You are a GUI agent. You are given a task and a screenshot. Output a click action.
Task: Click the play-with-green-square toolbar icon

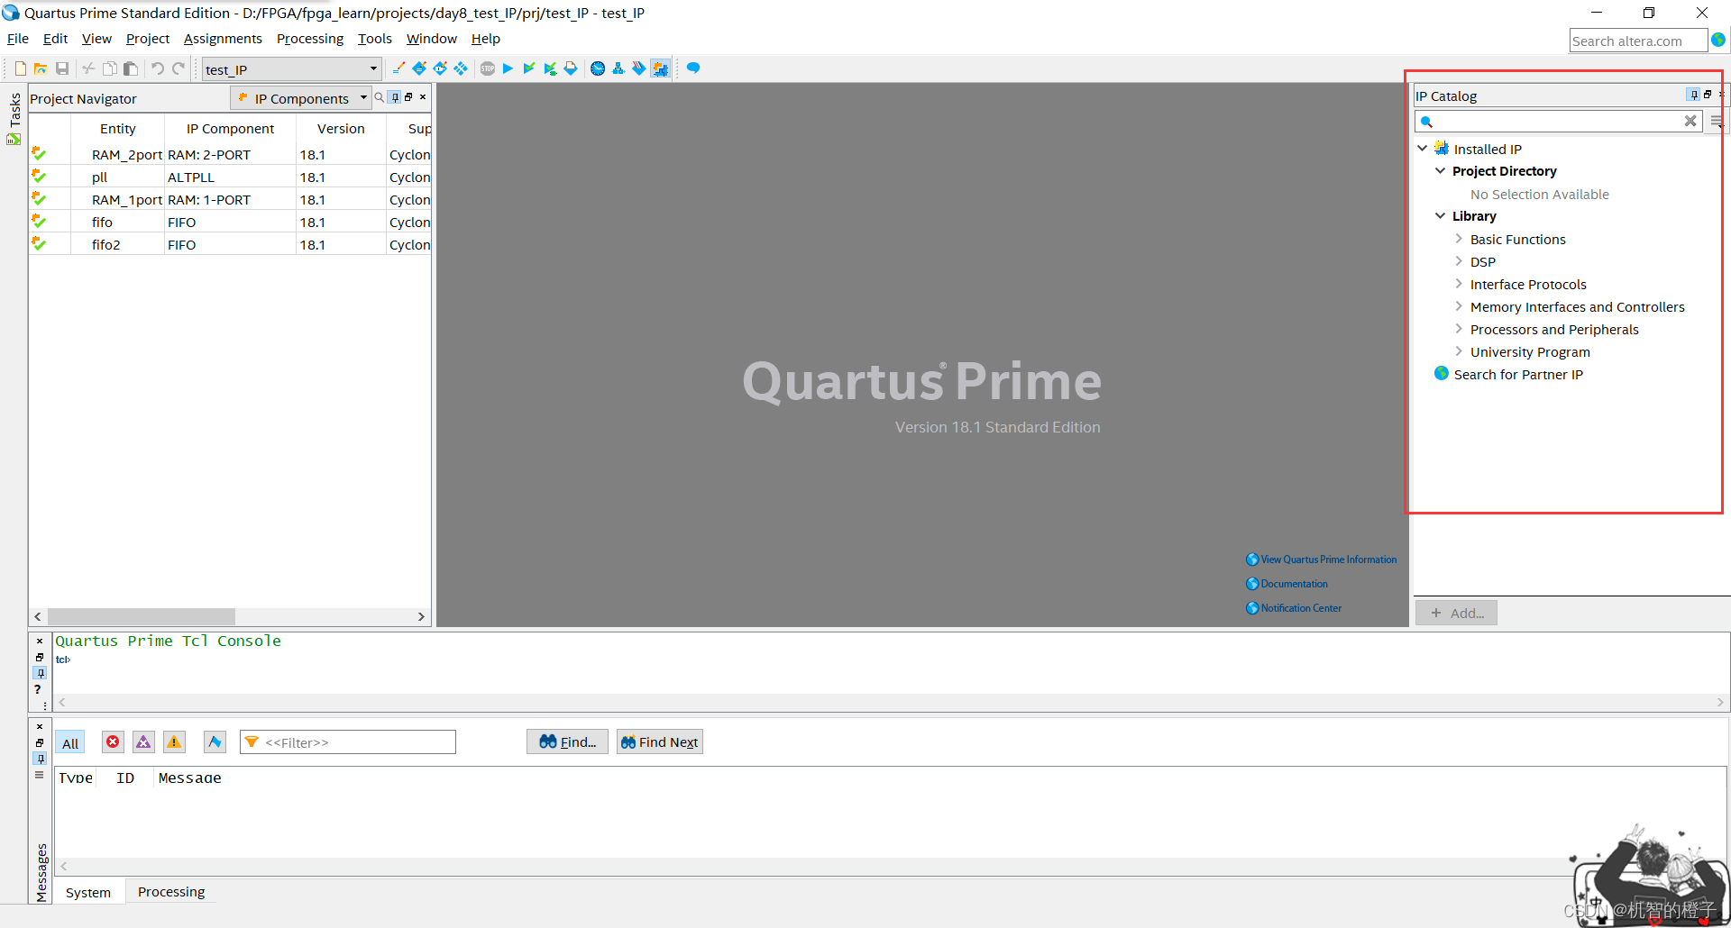pos(550,68)
